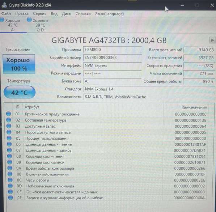Click the 42 °C temperature button
Image resolution: width=216 pixels, height=212 pixels.
(x=20, y=92)
